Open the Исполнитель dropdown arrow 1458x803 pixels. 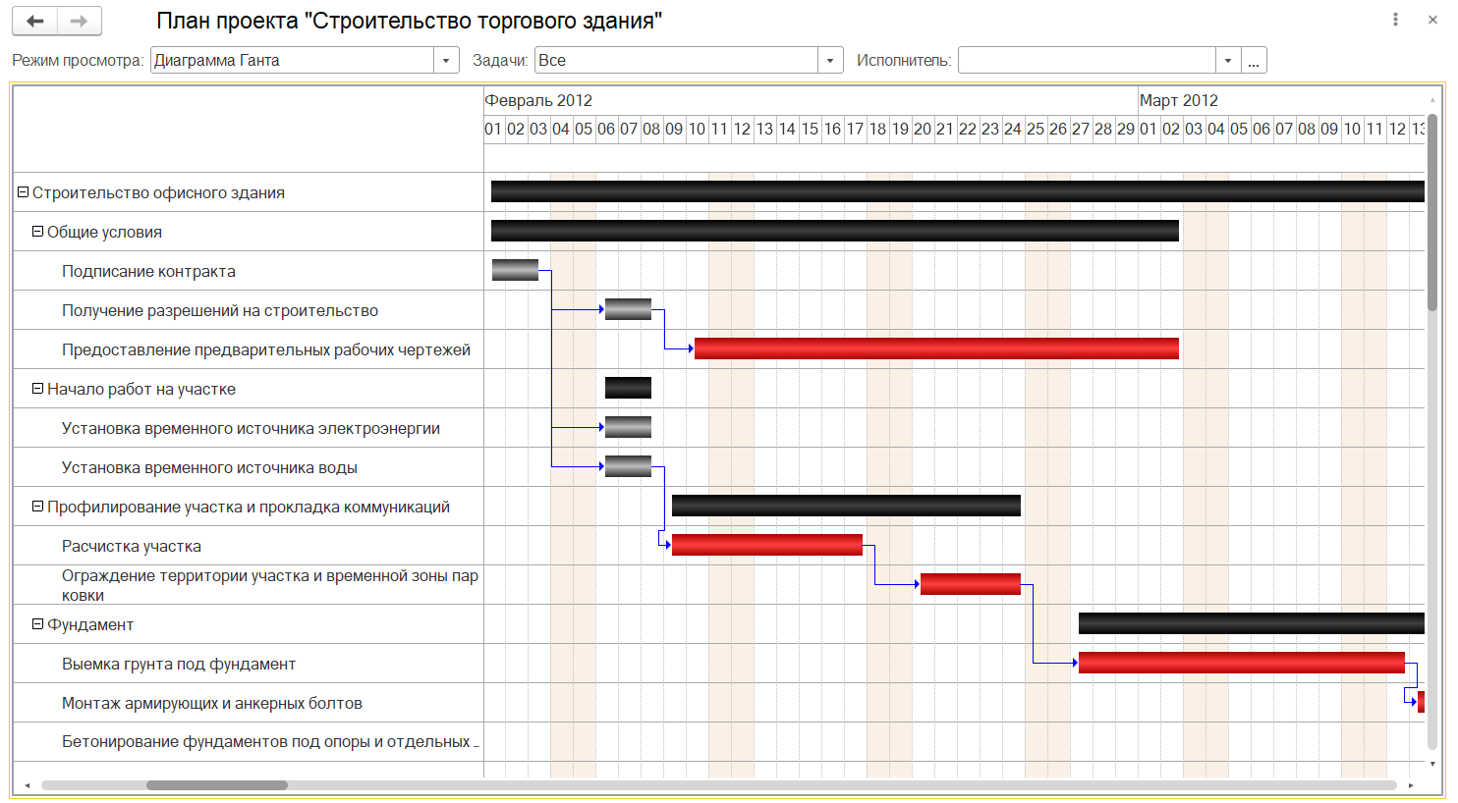(1228, 61)
